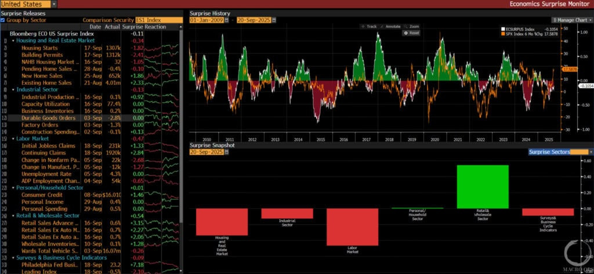This screenshot has height=274, width=594.
Task: Collapse the Industrial Sector group
Action: 13,90
